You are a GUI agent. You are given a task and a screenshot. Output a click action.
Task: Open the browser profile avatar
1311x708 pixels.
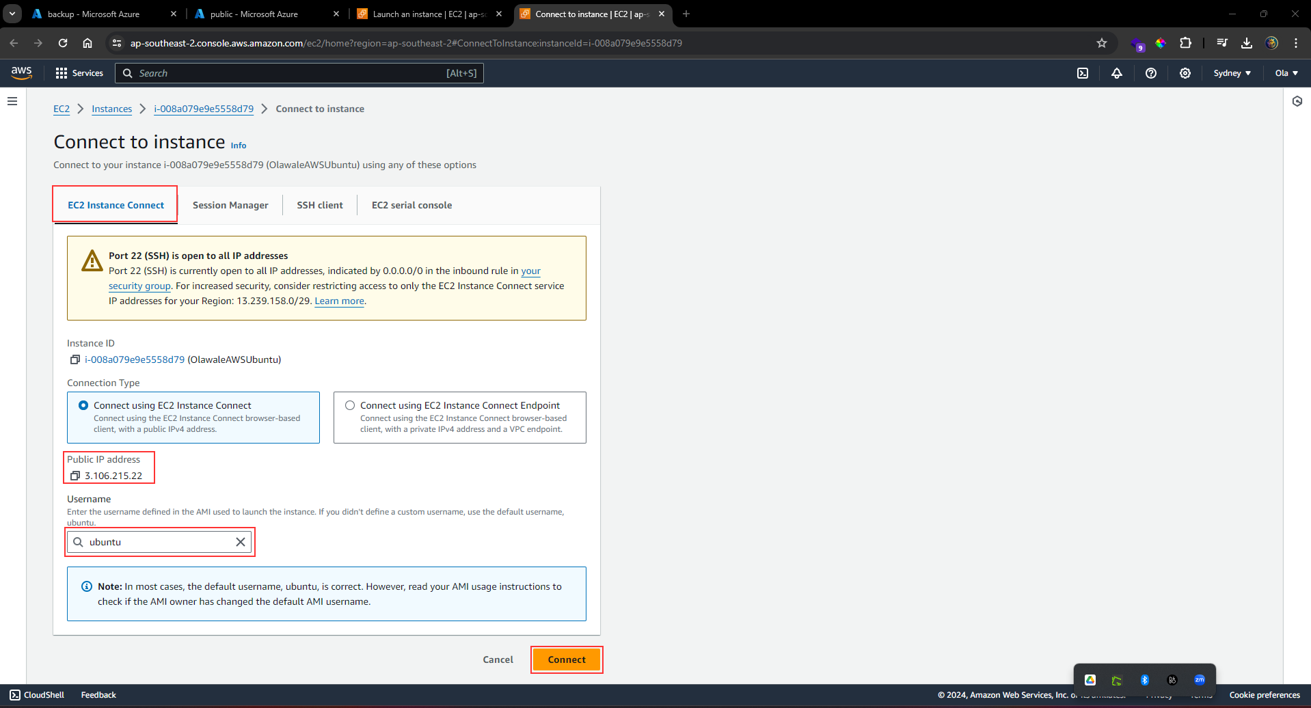tap(1271, 43)
